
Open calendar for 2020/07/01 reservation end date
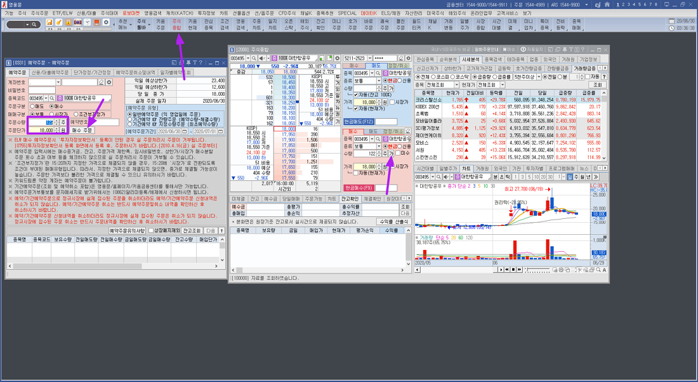[220, 131]
